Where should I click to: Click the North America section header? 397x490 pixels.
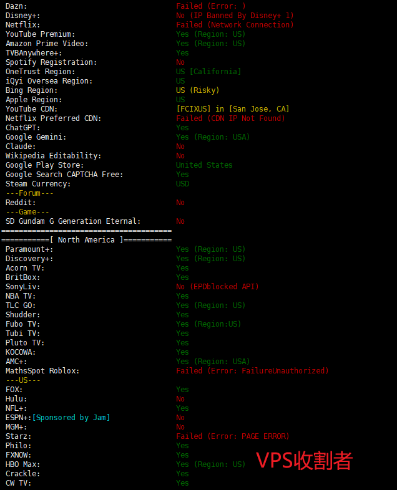tap(86, 240)
